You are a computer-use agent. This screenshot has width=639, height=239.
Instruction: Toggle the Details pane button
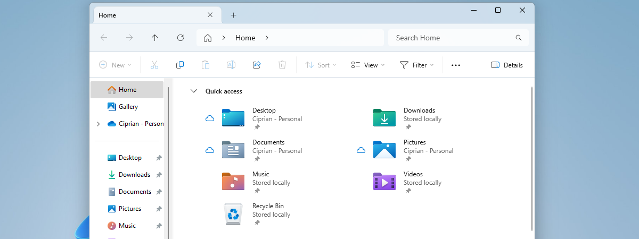point(506,65)
